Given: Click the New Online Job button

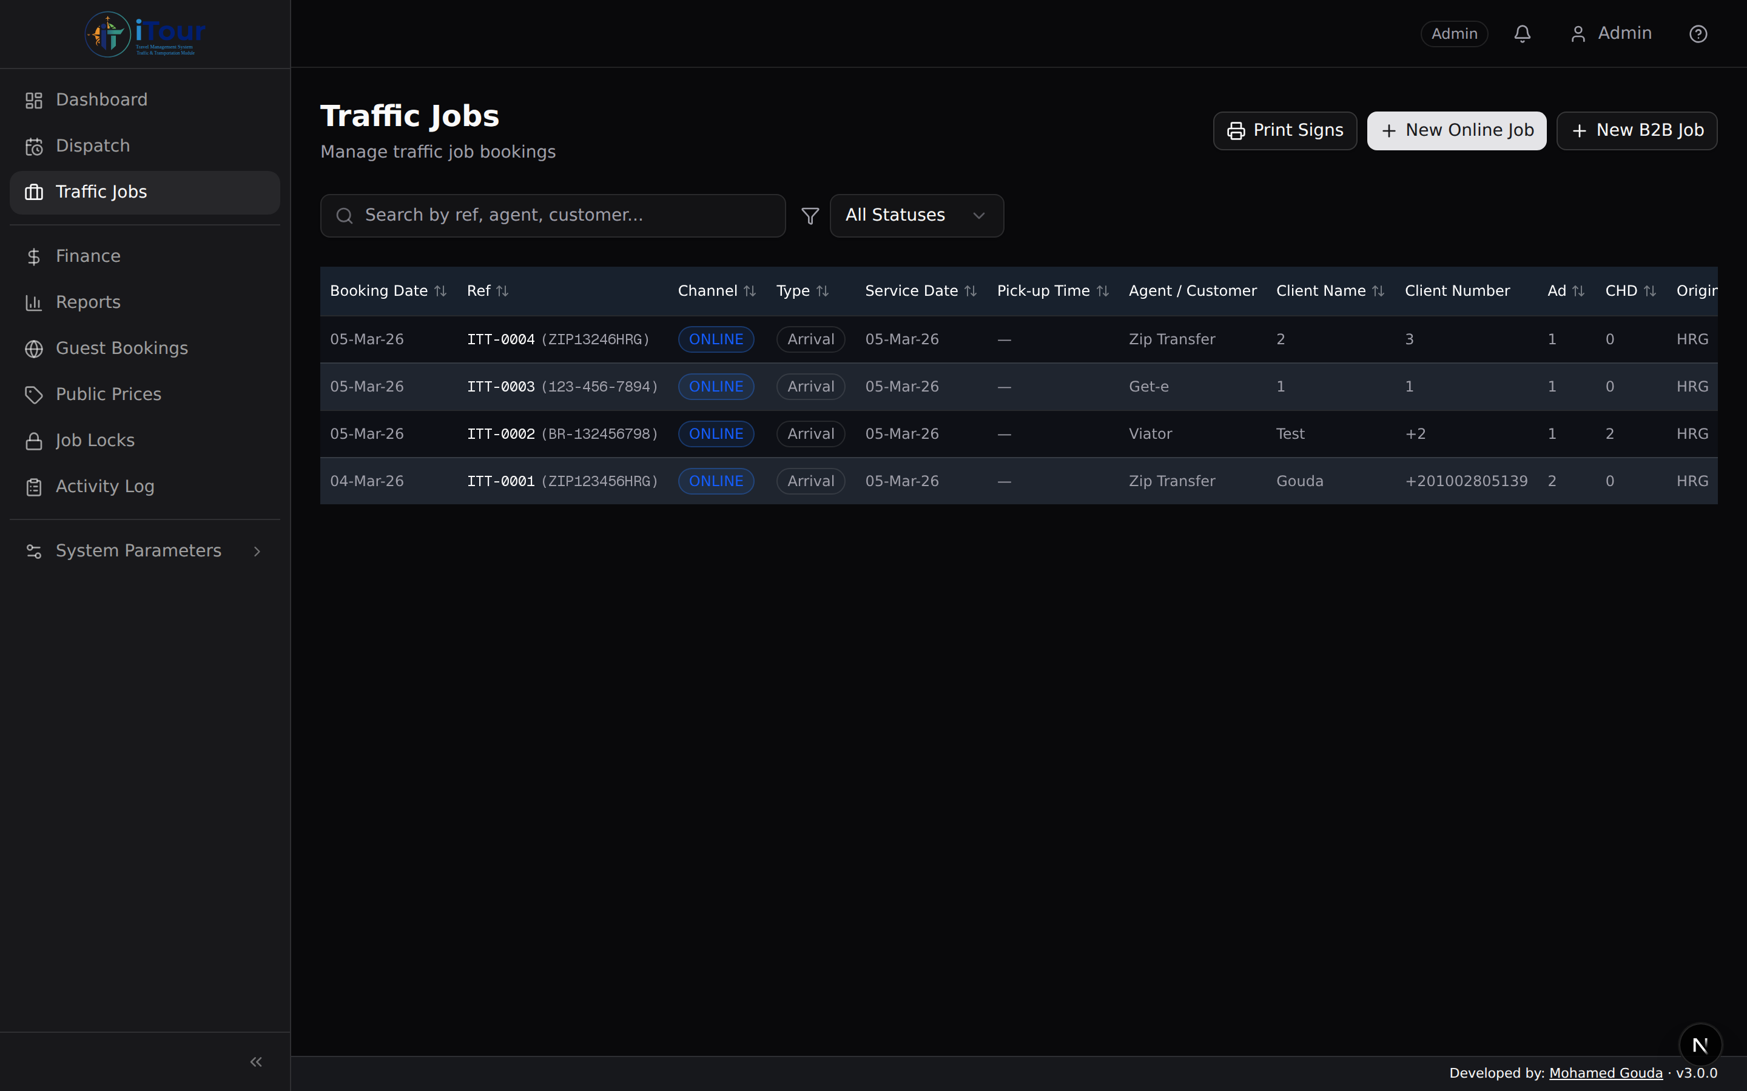Looking at the screenshot, I should click(x=1456, y=130).
